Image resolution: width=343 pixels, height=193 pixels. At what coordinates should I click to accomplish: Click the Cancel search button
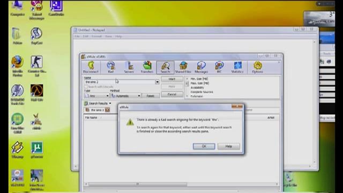(172, 94)
